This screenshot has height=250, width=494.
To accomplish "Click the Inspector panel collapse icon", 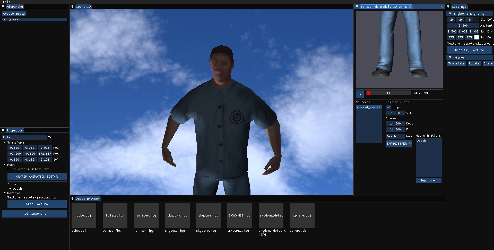I will 3,130.
